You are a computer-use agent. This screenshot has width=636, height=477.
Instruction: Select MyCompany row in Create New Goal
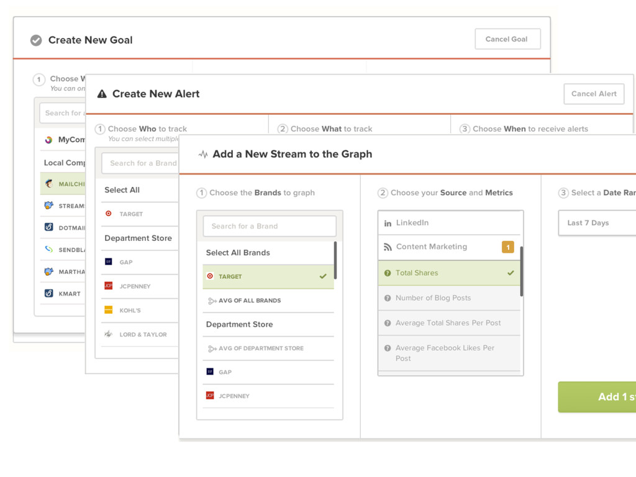pyautogui.click(x=63, y=140)
